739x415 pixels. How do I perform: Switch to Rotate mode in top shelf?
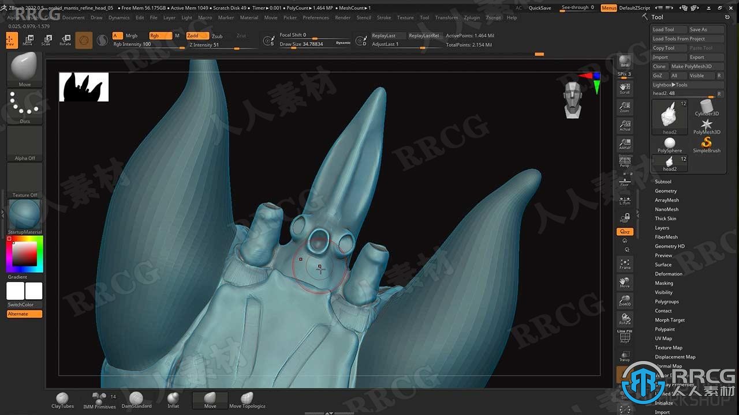(x=65, y=40)
